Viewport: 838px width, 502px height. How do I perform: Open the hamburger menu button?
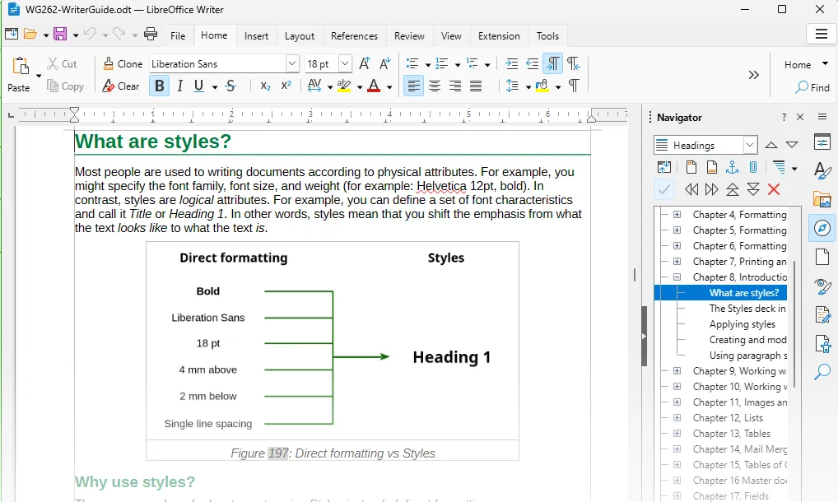tap(821, 35)
